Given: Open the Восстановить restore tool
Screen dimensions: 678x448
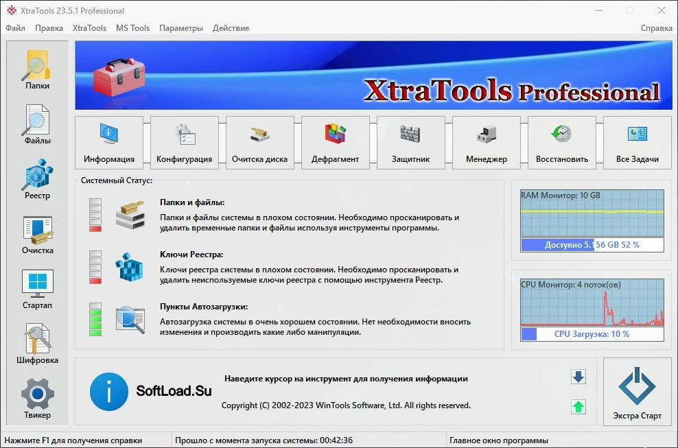Looking at the screenshot, I should click(562, 142).
